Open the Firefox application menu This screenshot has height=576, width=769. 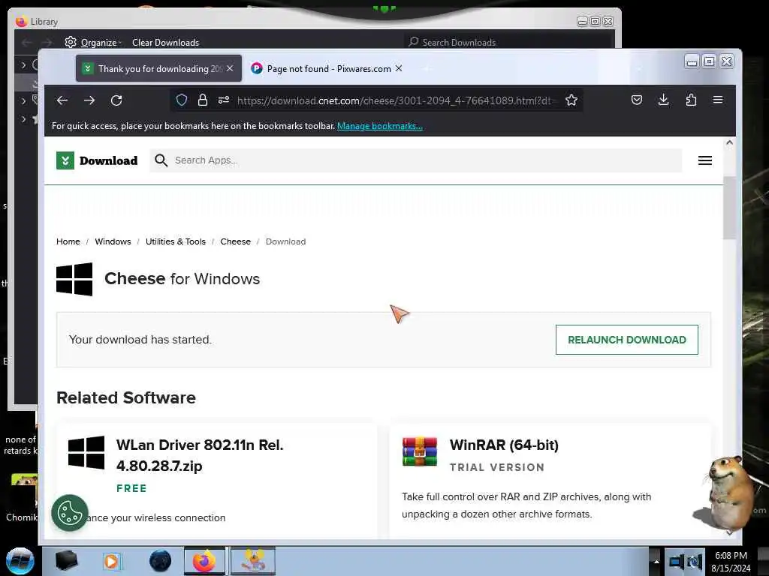718,100
